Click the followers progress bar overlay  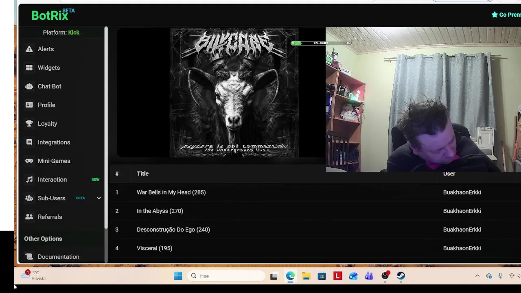point(321,43)
